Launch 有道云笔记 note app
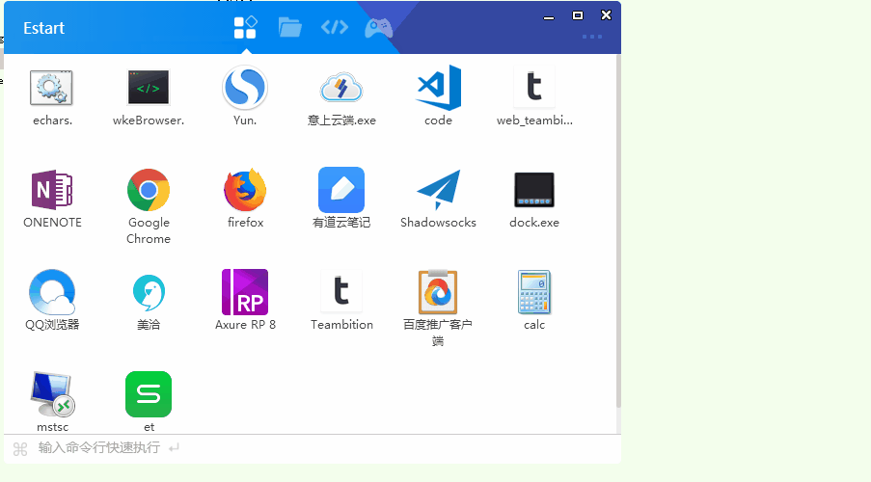This screenshot has height=482, width=871. tap(341, 190)
